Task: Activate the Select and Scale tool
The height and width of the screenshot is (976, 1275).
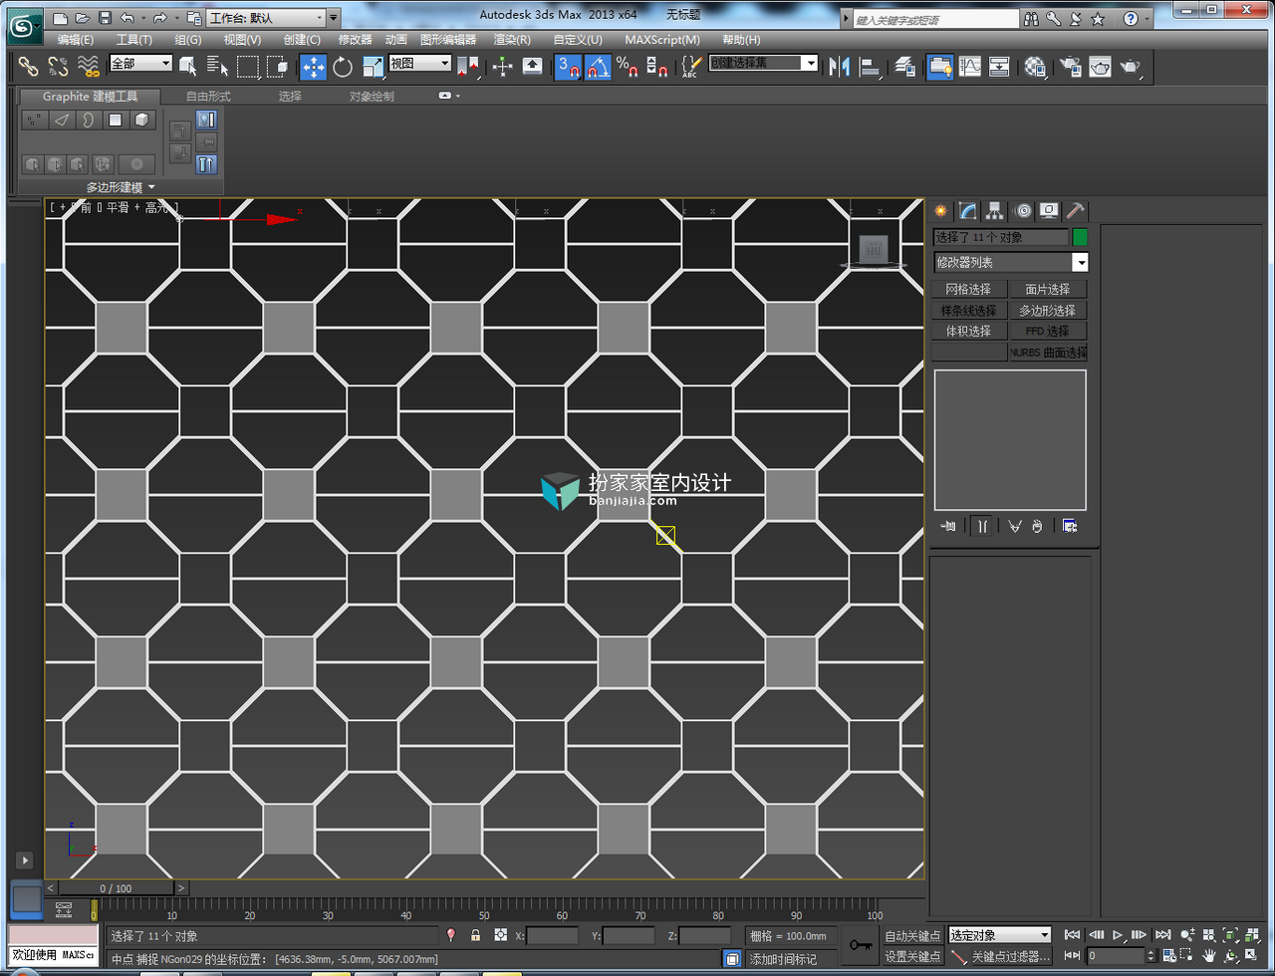Action: (374, 67)
